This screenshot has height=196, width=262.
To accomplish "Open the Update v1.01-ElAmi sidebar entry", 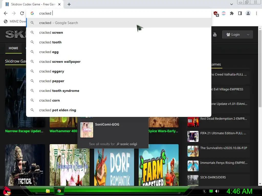I will click(x=230, y=104).
